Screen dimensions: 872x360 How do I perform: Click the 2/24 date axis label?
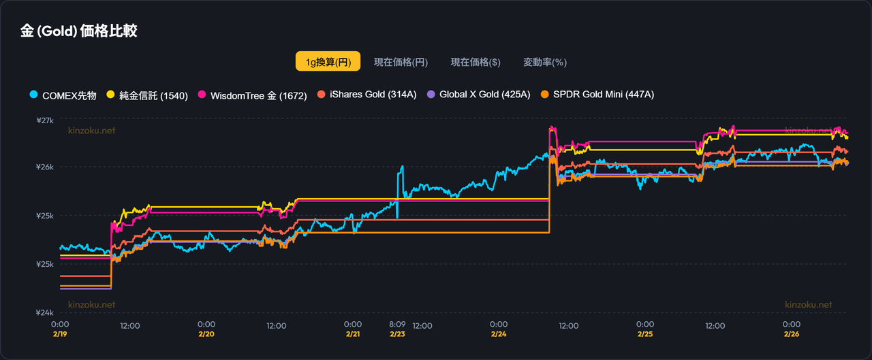[499, 335]
